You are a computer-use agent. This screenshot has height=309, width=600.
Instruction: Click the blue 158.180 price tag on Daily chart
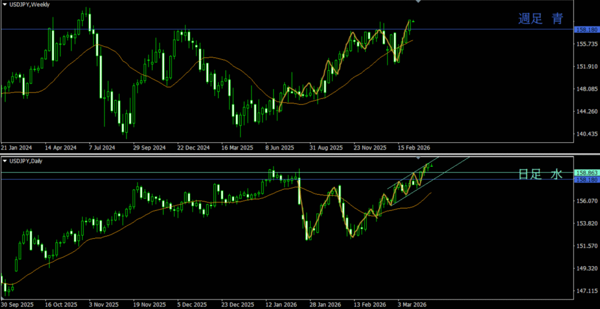click(586, 180)
